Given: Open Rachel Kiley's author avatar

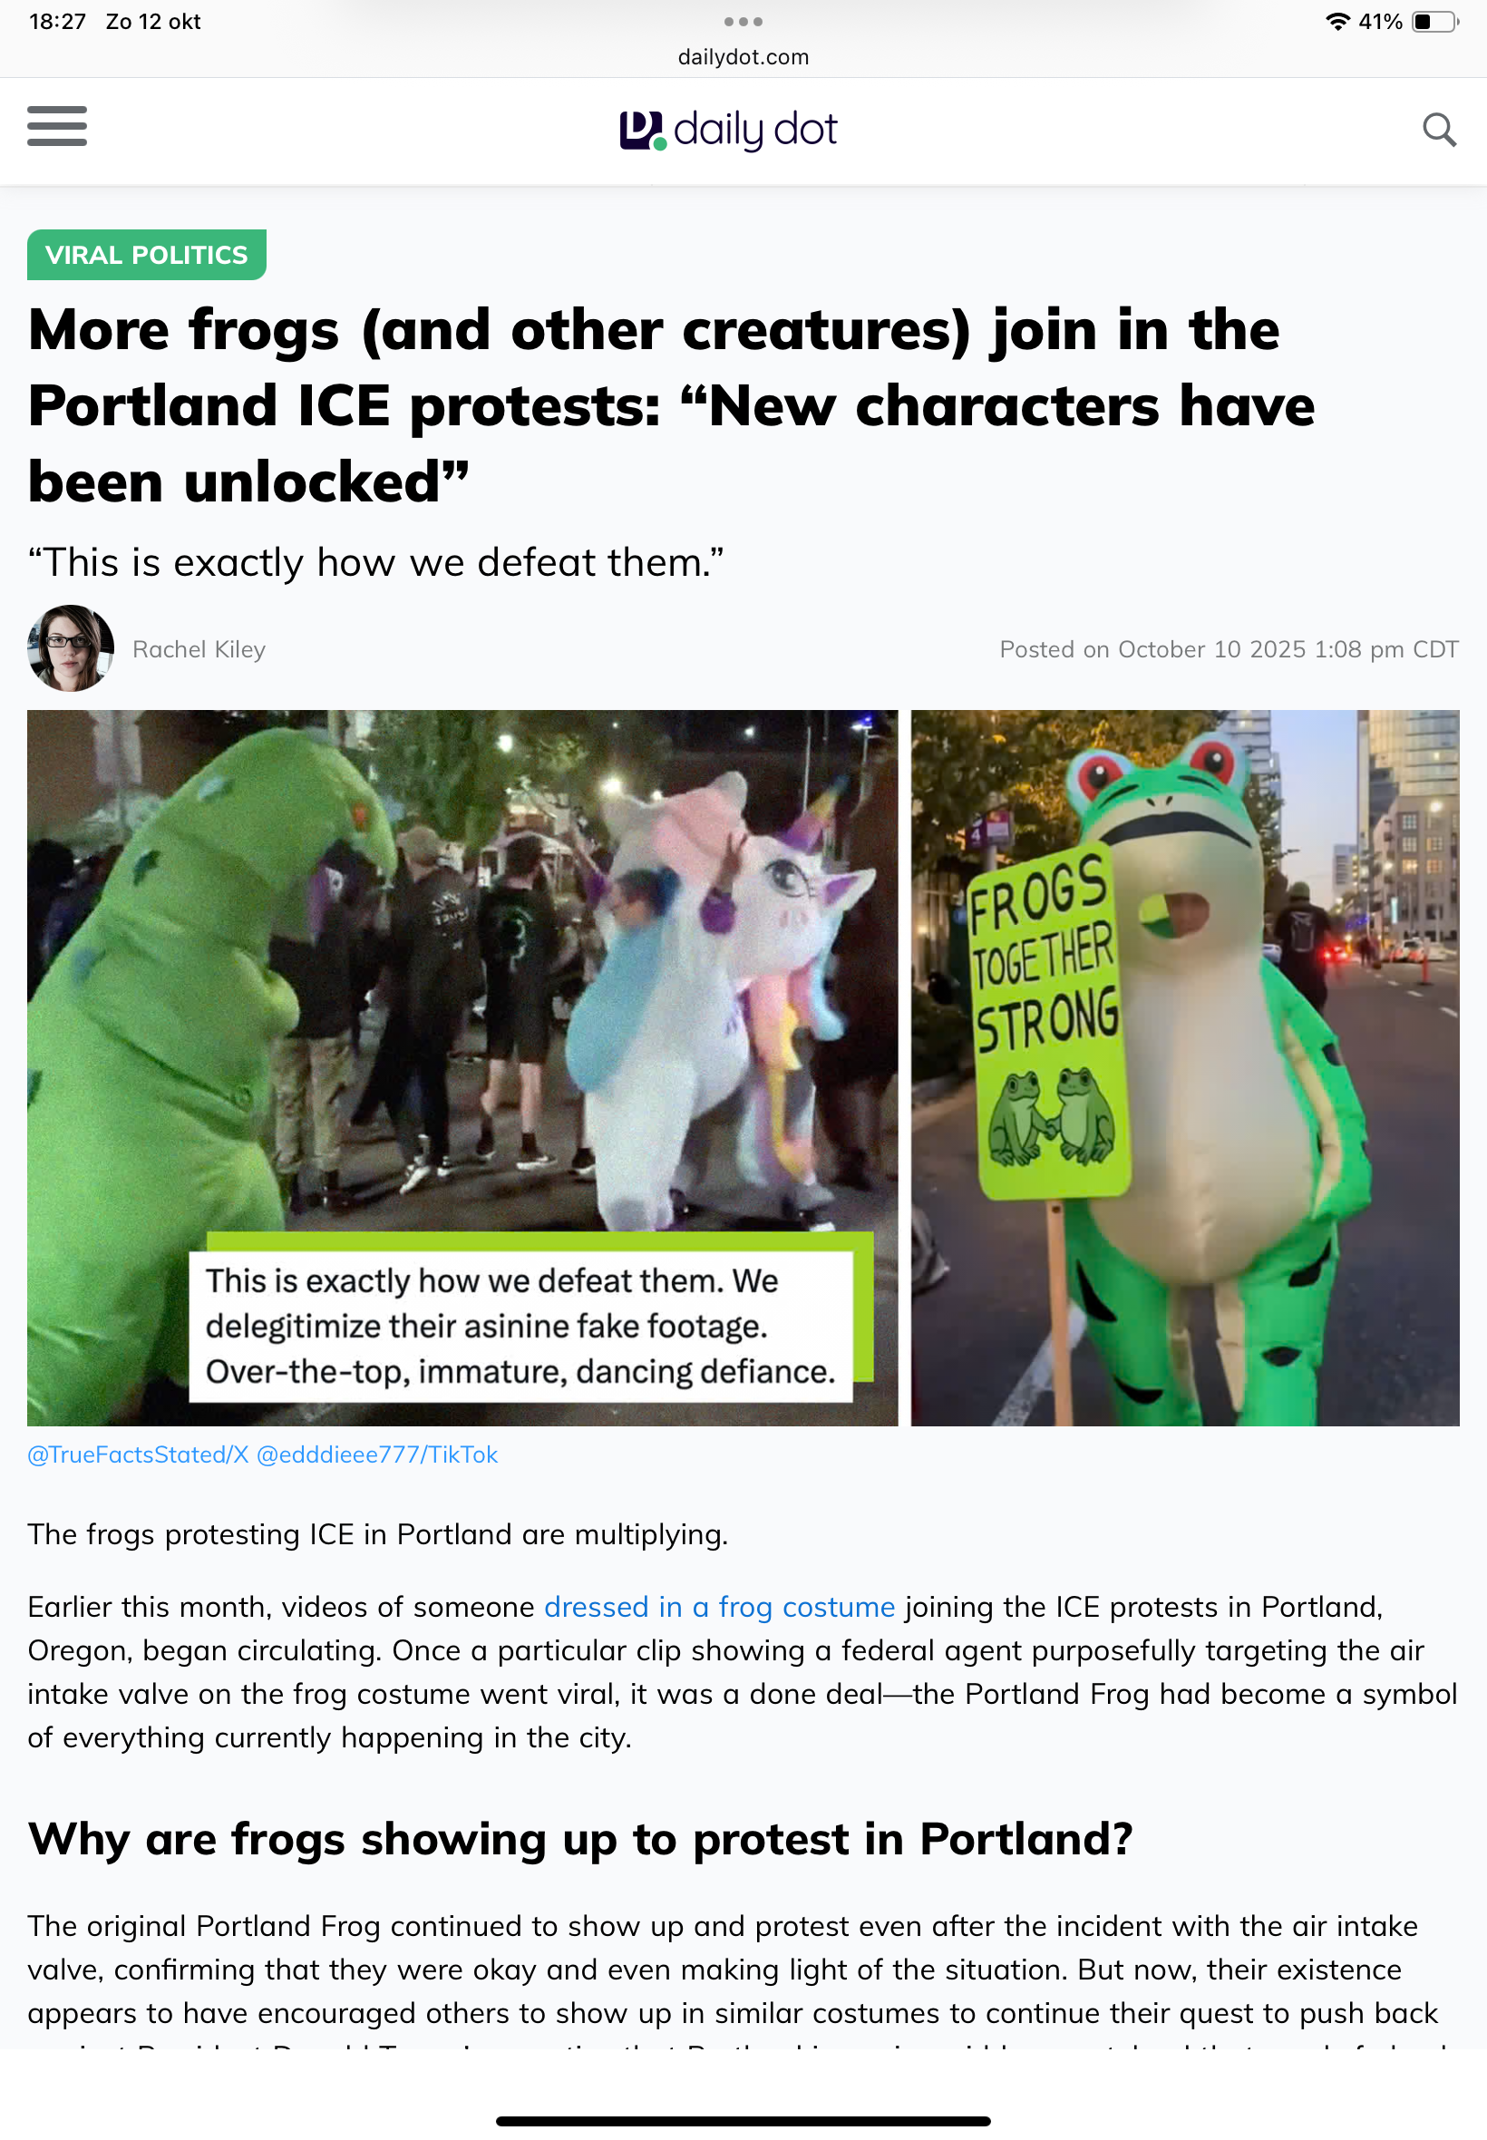Looking at the screenshot, I should click(71, 648).
